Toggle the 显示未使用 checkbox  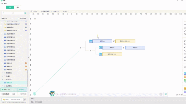(x=19, y=19)
